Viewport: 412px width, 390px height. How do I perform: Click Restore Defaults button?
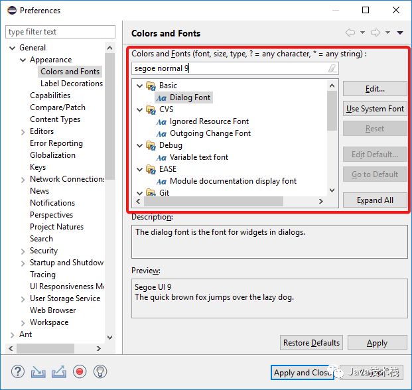click(311, 342)
